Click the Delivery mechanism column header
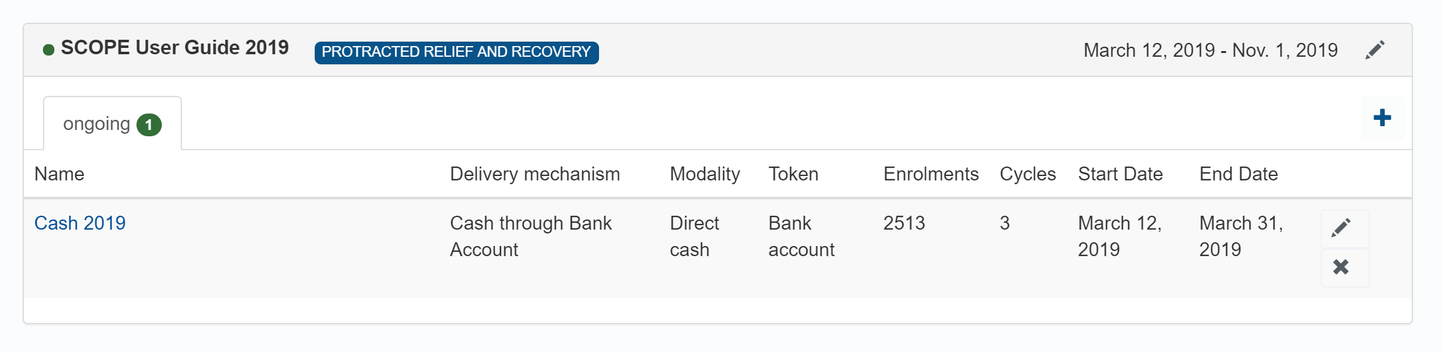The image size is (1442, 352). coord(535,174)
